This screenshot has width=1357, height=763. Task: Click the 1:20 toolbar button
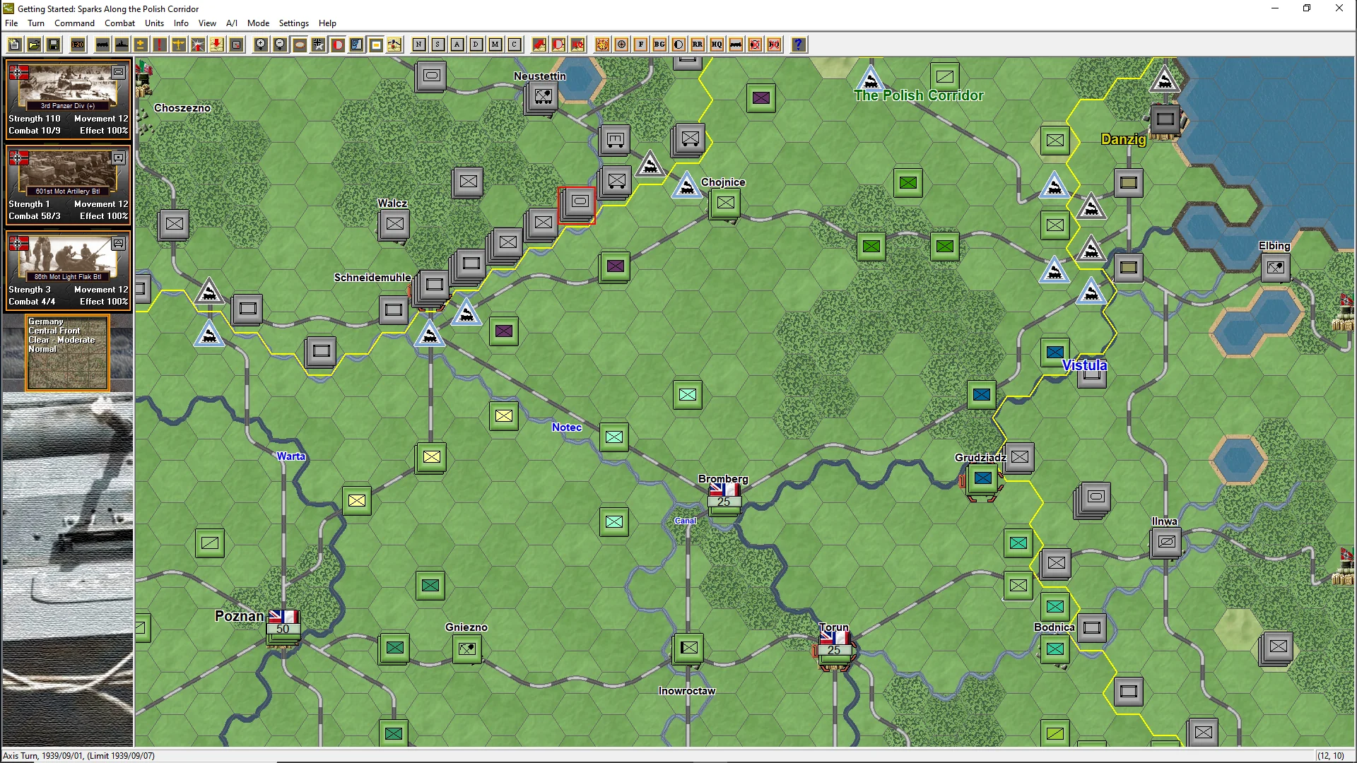(78, 45)
